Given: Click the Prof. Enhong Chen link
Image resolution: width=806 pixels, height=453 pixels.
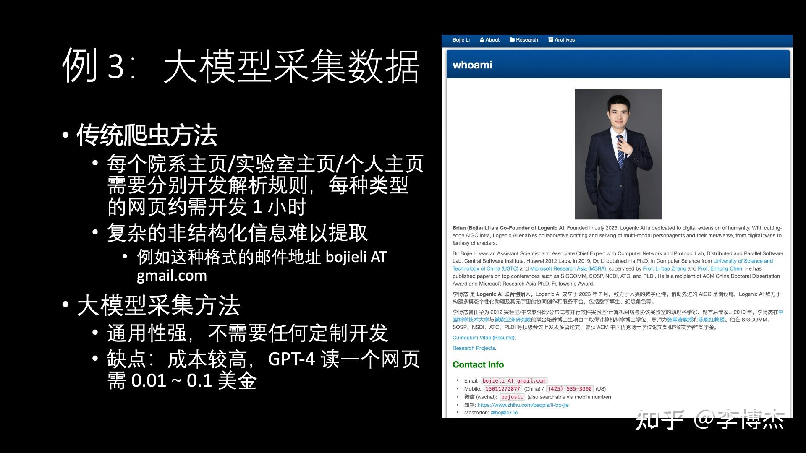Looking at the screenshot, I should coord(720,268).
